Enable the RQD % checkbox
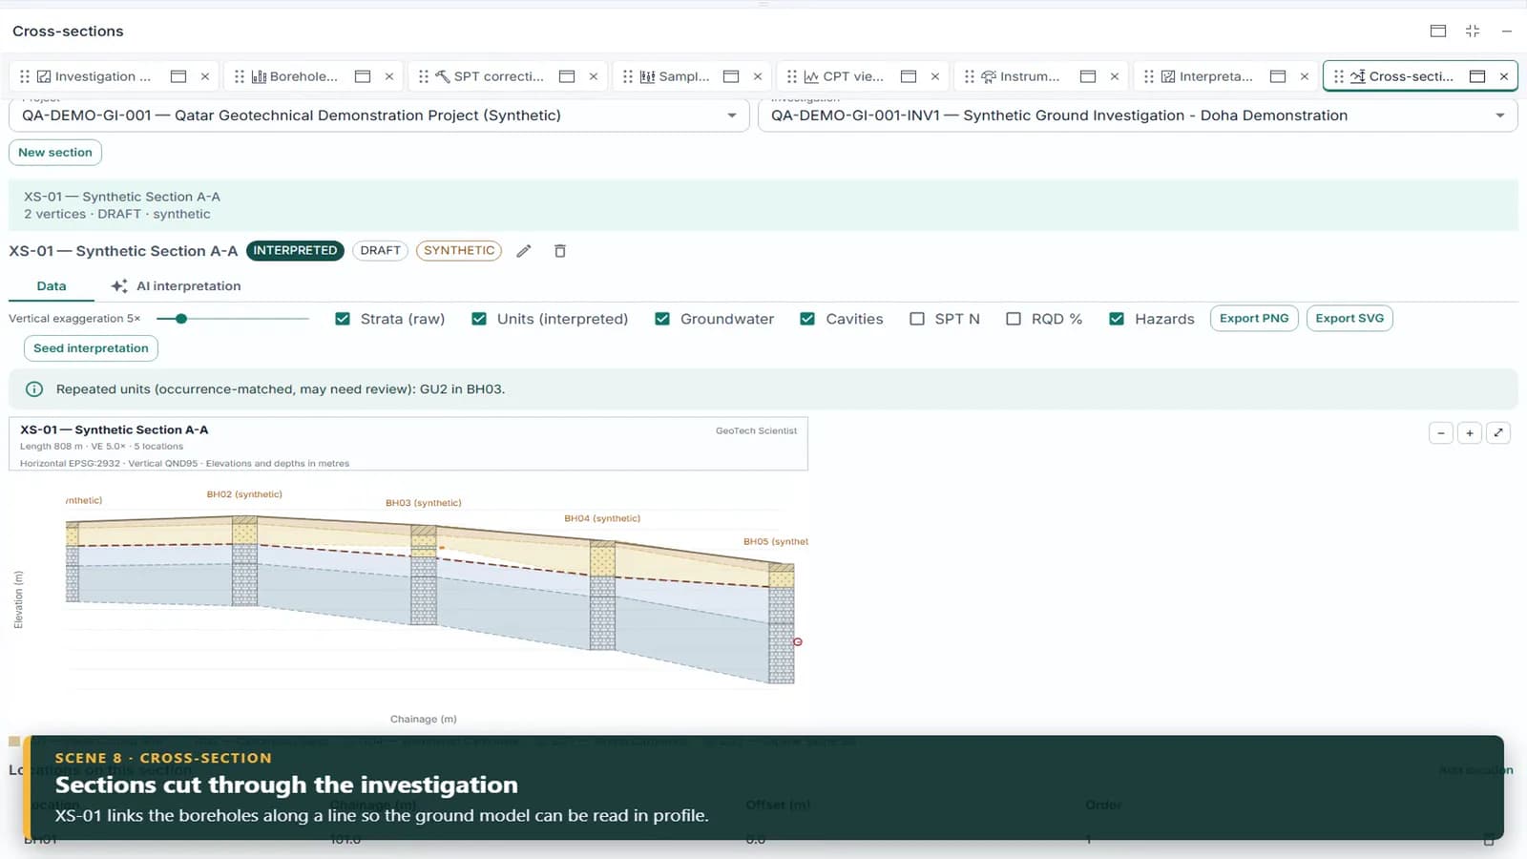Screen dimensions: 1527x859 (1014, 319)
